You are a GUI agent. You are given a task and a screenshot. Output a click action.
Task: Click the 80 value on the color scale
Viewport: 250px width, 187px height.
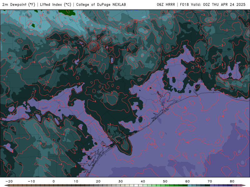click(x=232, y=181)
